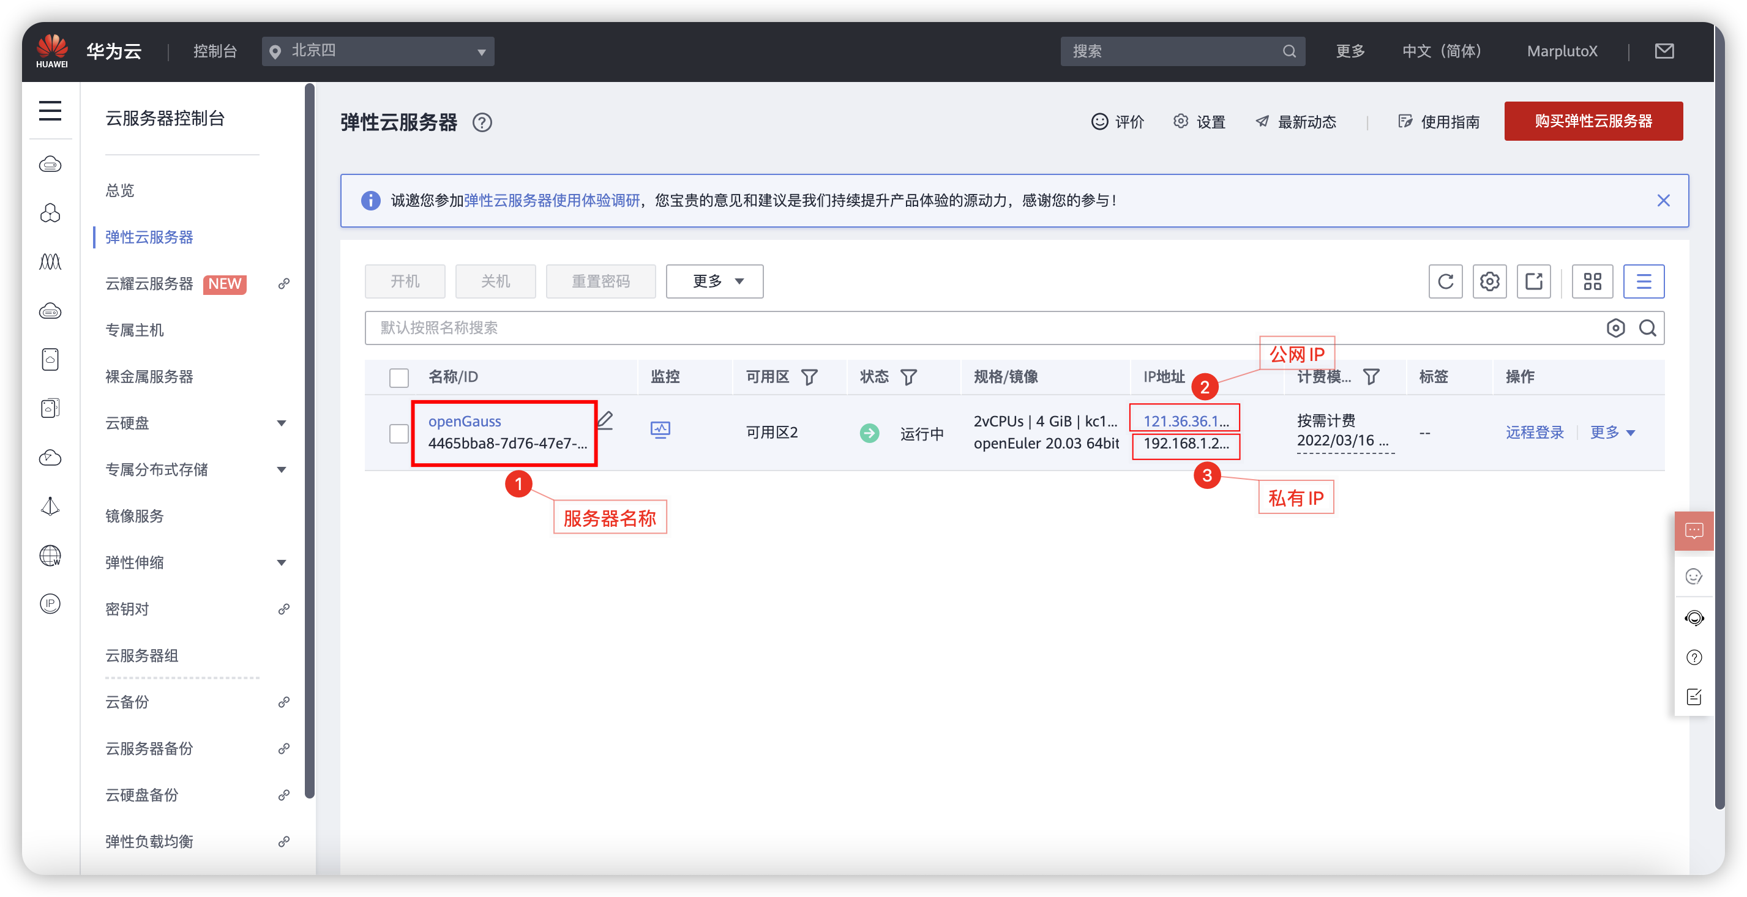The height and width of the screenshot is (897, 1747).
Task: Click the export list icon
Action: 1533,281
